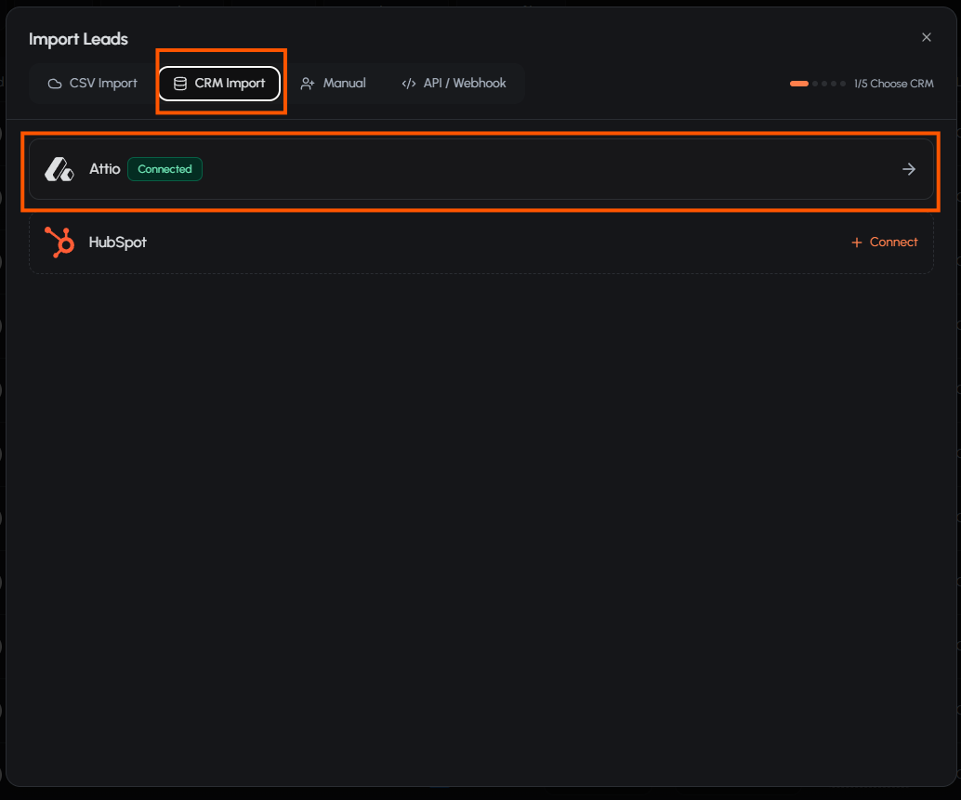Image resolution: width=961 pixels, height=800 pixels.
Task: Click the add-person icon on Manual
Action: pyautogui.click(x=307, y=84)
